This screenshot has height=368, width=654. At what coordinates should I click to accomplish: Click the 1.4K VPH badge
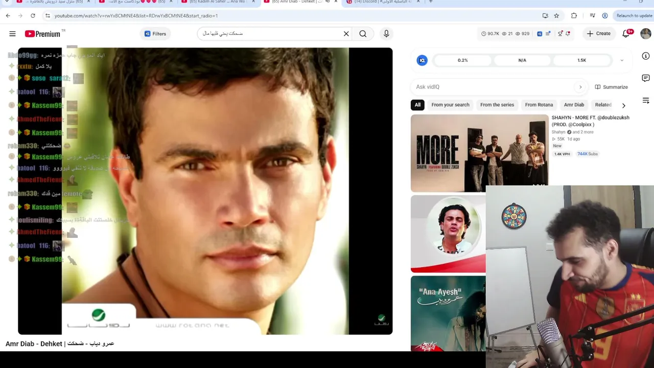coord(562,154)
